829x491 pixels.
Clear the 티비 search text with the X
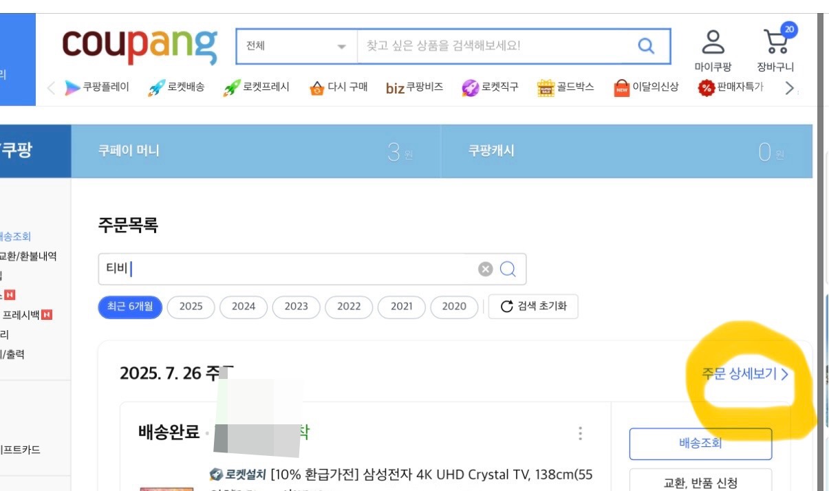pos(486,268)
